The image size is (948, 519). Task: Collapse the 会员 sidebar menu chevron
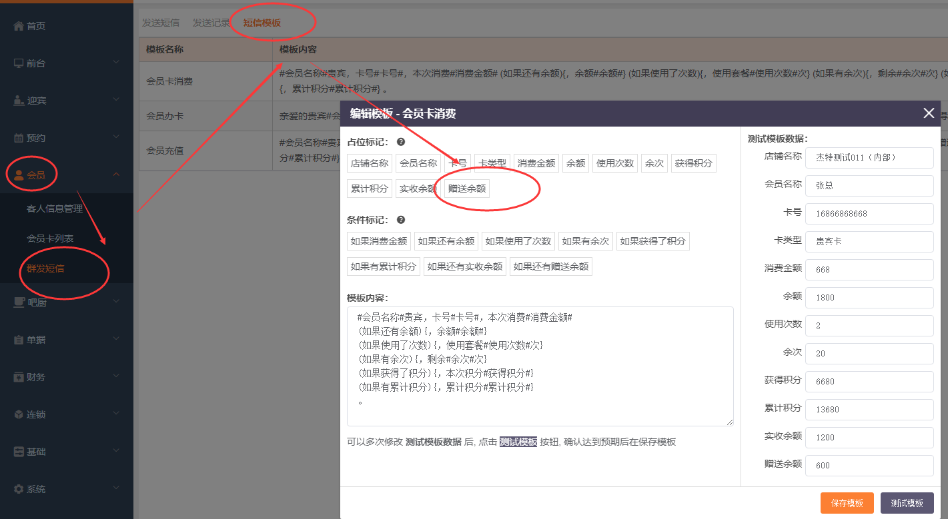pos(116,175)
